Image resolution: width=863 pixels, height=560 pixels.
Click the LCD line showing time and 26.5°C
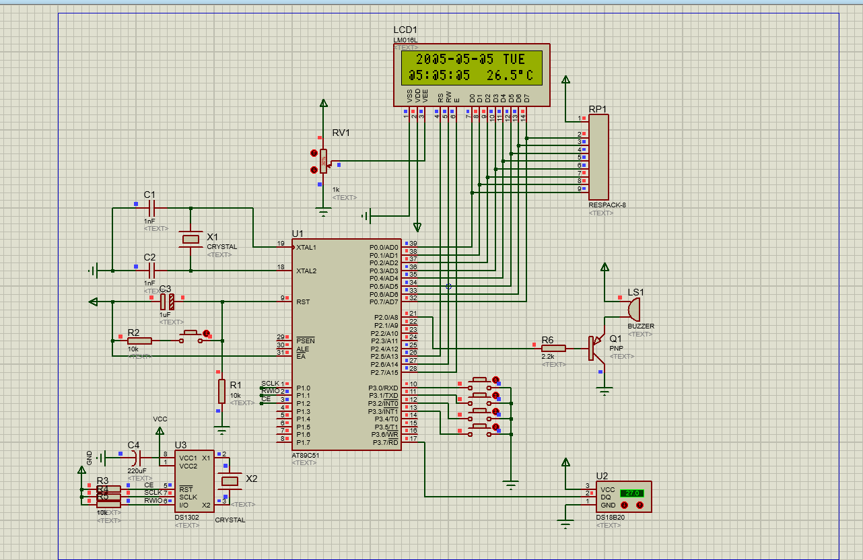pos(471,75)
